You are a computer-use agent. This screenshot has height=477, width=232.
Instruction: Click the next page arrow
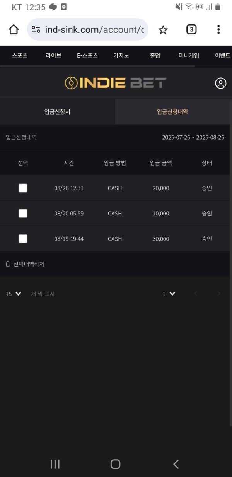[219, 294]
